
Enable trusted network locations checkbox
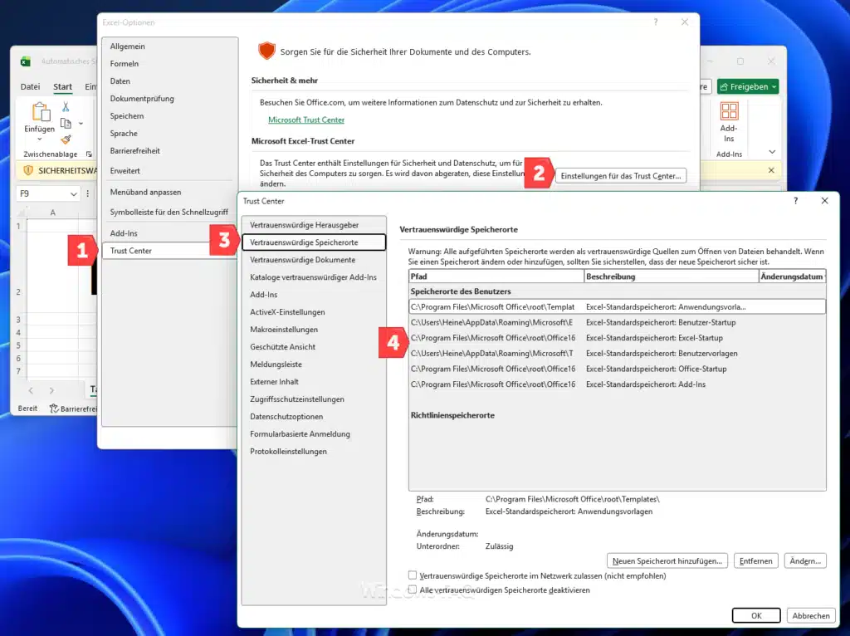tap(412, 575)
